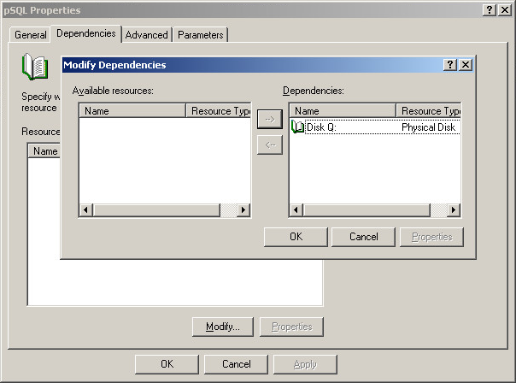516x383 pixels.
Task: Open help in Modify Dependencies dialog
Action: [450, 65]
